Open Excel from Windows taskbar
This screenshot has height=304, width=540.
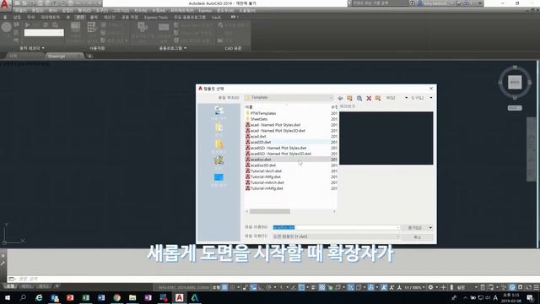[x=86, y=298]
